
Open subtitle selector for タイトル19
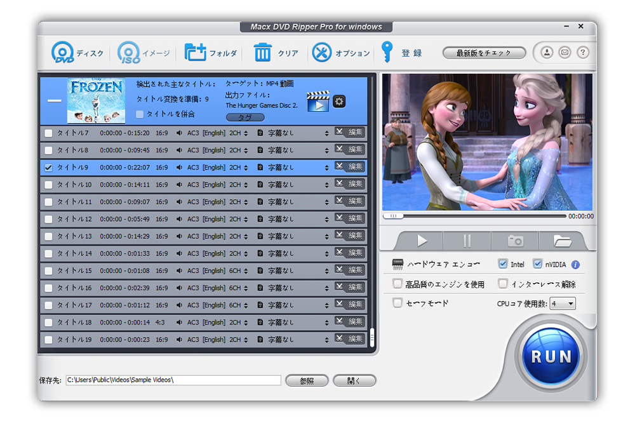pyautogui.click(x=326, y=340)
